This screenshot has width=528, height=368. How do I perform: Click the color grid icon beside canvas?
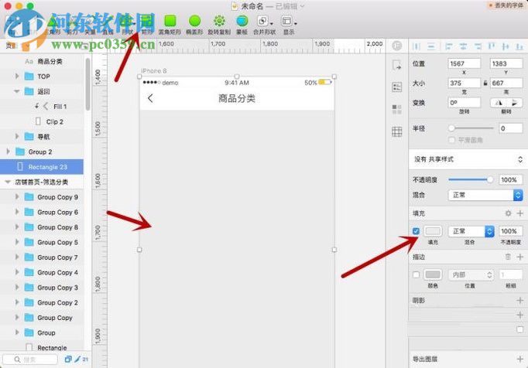(397, 109)
